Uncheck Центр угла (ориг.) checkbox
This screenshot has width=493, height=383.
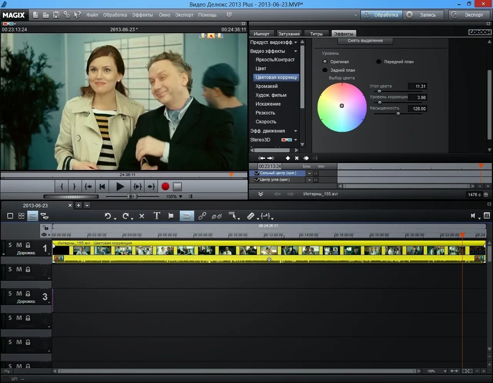257,180
